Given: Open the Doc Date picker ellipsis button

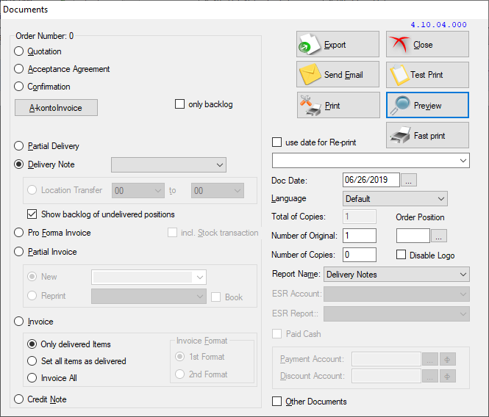Looking at the screenshot, I should 409,180.
